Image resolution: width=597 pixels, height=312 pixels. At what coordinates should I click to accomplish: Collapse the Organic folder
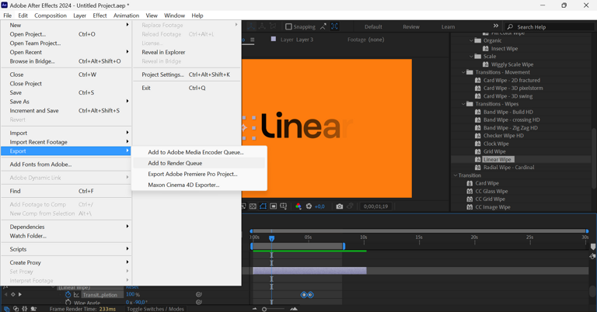pyautogui.click(x=471, y=40)
